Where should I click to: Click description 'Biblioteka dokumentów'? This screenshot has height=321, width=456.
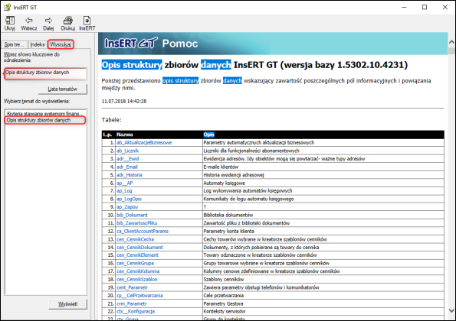tap(228, 215)
